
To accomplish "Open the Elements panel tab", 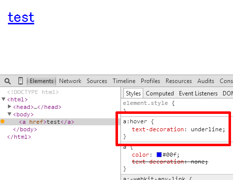I will click(42, 81).
